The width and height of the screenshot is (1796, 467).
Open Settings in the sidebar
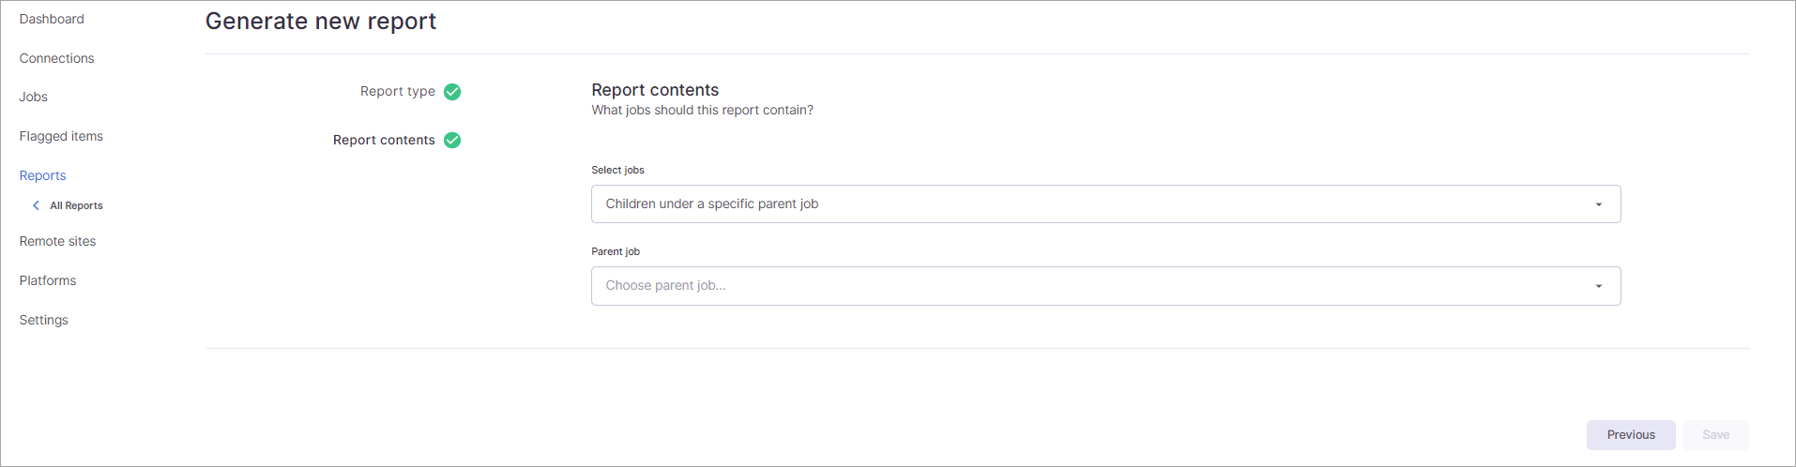43,320
